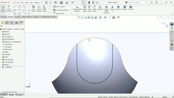This screenshot has width=174, height=98.
Task: Open the Help question mark icon
Action: (157, 2)
